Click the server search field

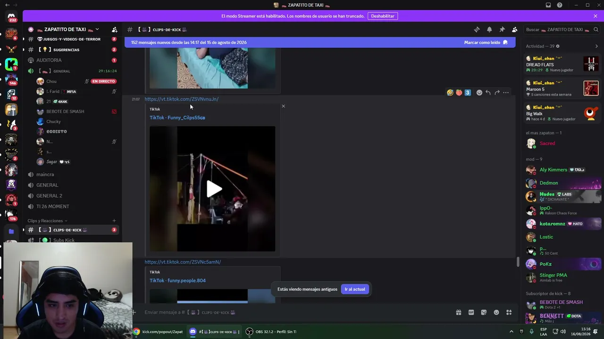pos(561,30)
